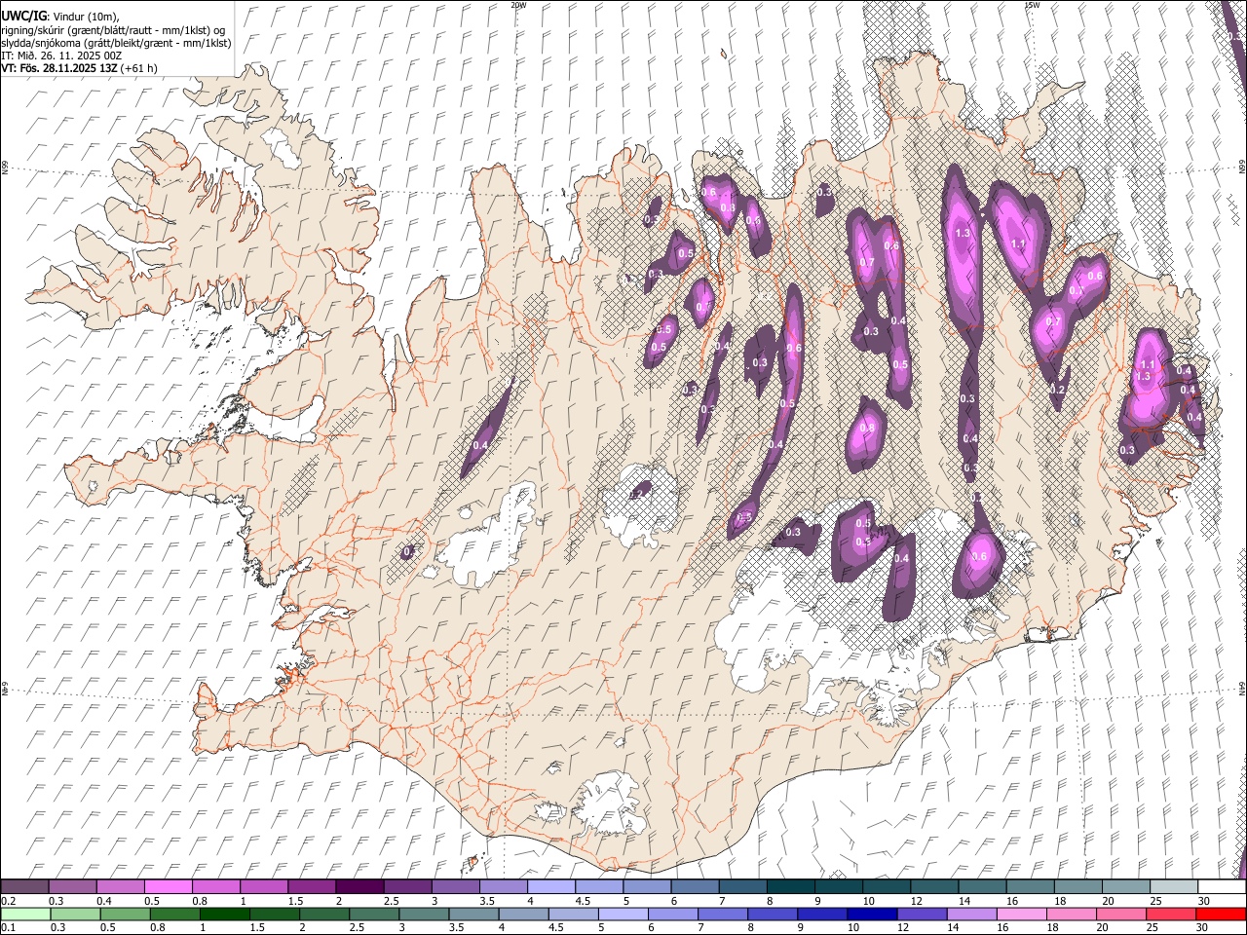Select the snow-scale swatch between 0.2 and 0.3
This screenshot has height=935, width=1247.
[x=24, y=886]
